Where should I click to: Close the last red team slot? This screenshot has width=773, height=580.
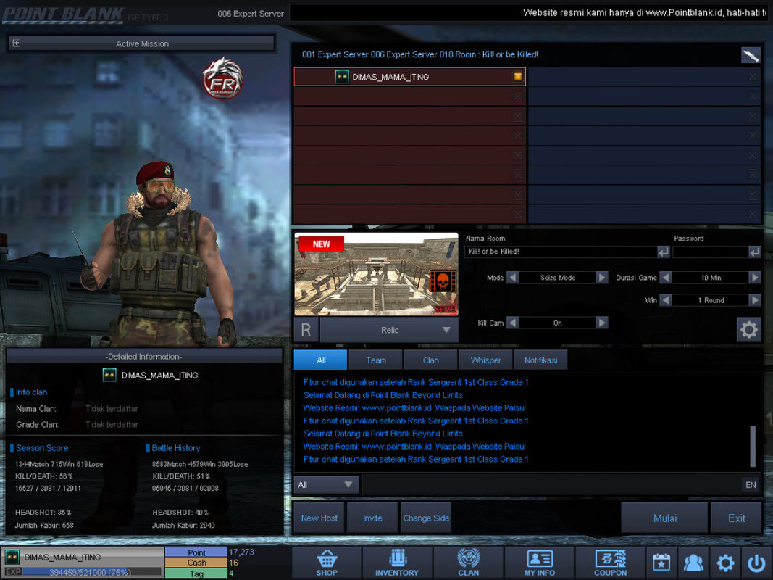coord(518,214)
